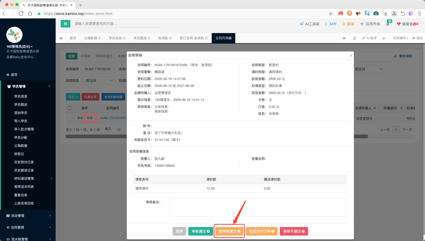Click the 审核 action in the contract row
Viewport: 425px width, 241px height.
(x=90, y=118)
